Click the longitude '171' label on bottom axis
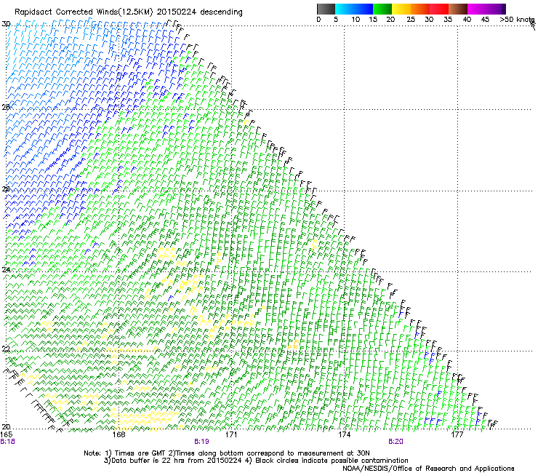This screenshot has width=538, height=473. pyautogui.click(x=231, y=434)
